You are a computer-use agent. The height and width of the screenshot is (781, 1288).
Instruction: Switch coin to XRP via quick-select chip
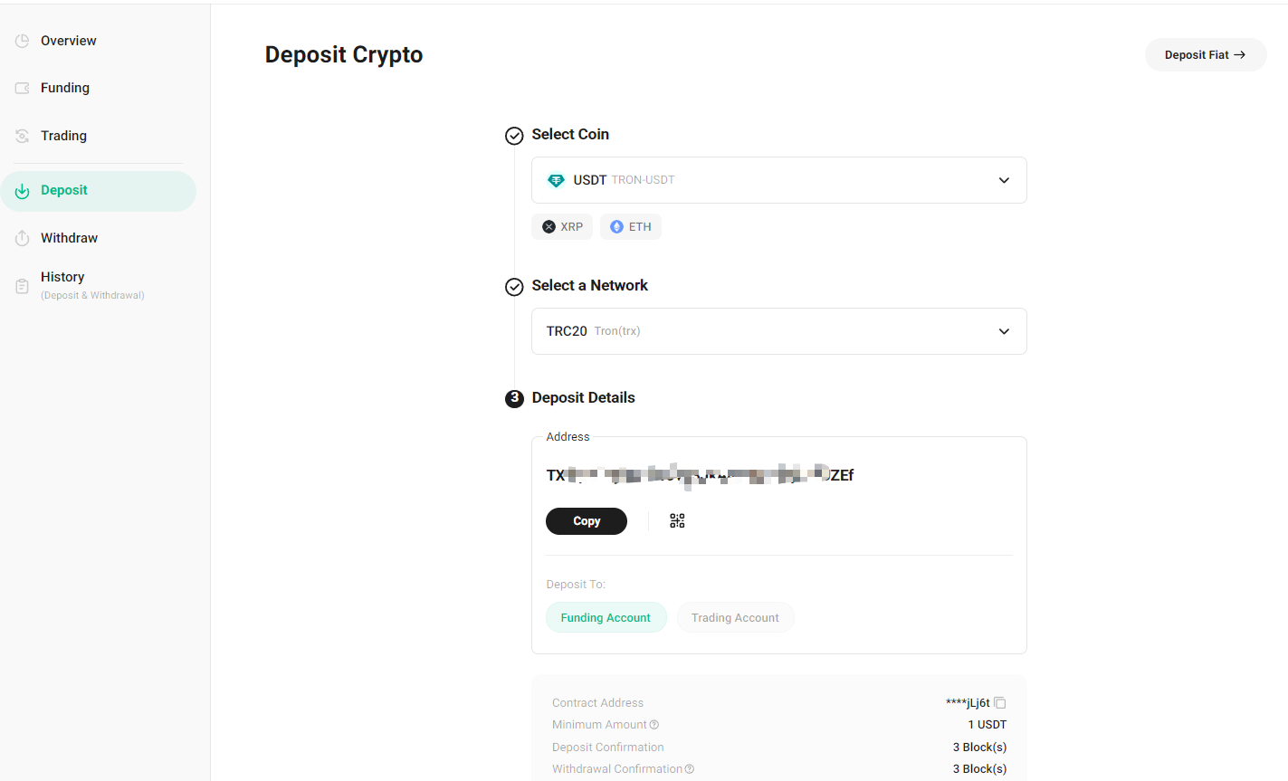click(561, 226)
